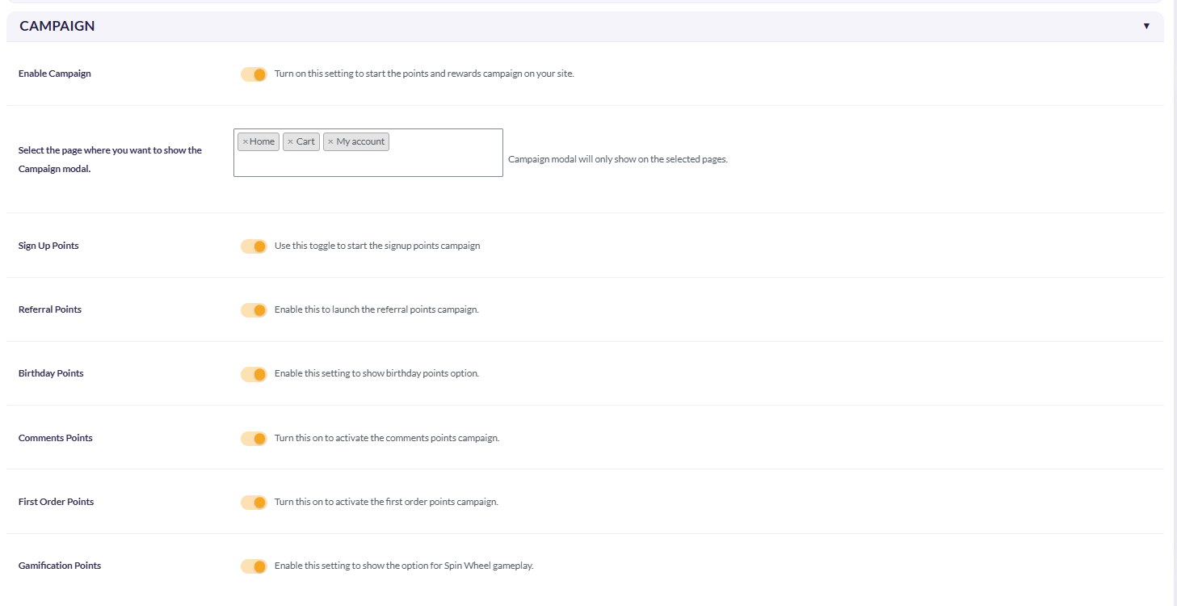
Task: Click 'Enable this to launch the referral' text
Action: click(x=376, y=309)
